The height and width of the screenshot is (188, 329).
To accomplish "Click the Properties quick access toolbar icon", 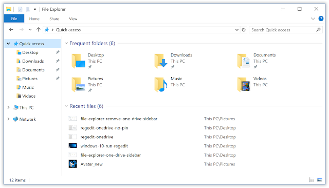I will click(20, 9).
